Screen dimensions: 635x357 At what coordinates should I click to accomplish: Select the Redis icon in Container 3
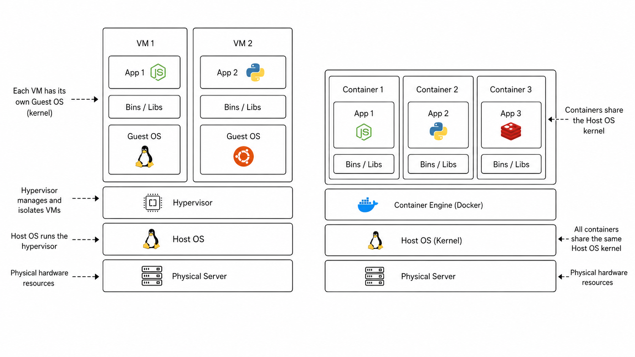point(511,131)
